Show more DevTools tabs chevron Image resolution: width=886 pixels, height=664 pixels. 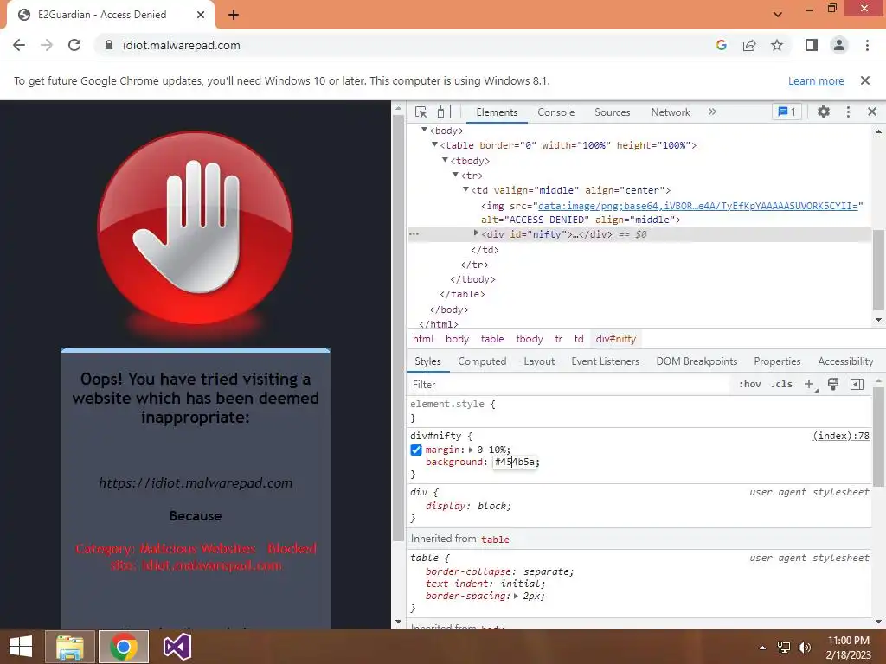[712, 112]
